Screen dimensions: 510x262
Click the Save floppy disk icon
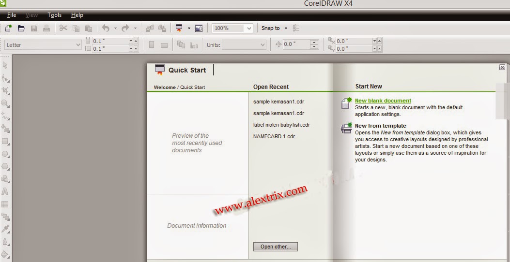[x=34, y=28]
